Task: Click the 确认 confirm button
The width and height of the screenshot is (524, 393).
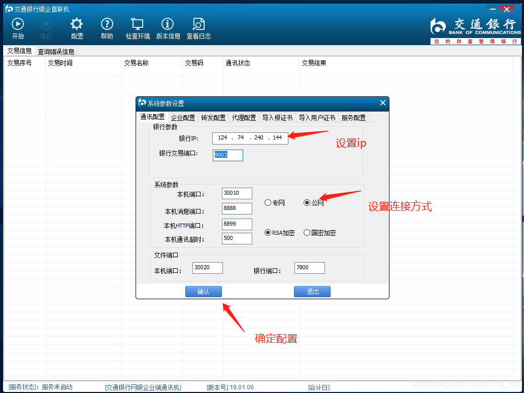Action: tap(204, 292)
